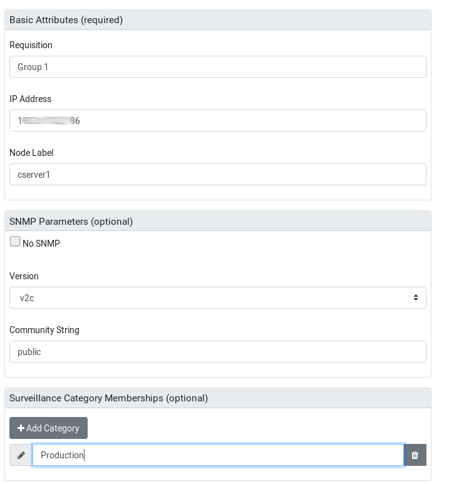The height and width of the screenshot is (484, 449).
Task: Click the Requisition field label
Action: point(31,45)
